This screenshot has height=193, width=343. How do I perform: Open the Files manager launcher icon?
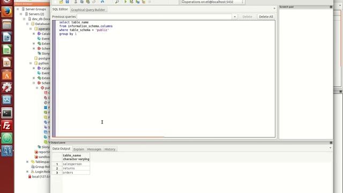point(7,24)
